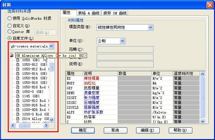The image size is (215, 140).
Task: Switch to the 疲劳 SN 曲线 tab
Action: [115, 13]
